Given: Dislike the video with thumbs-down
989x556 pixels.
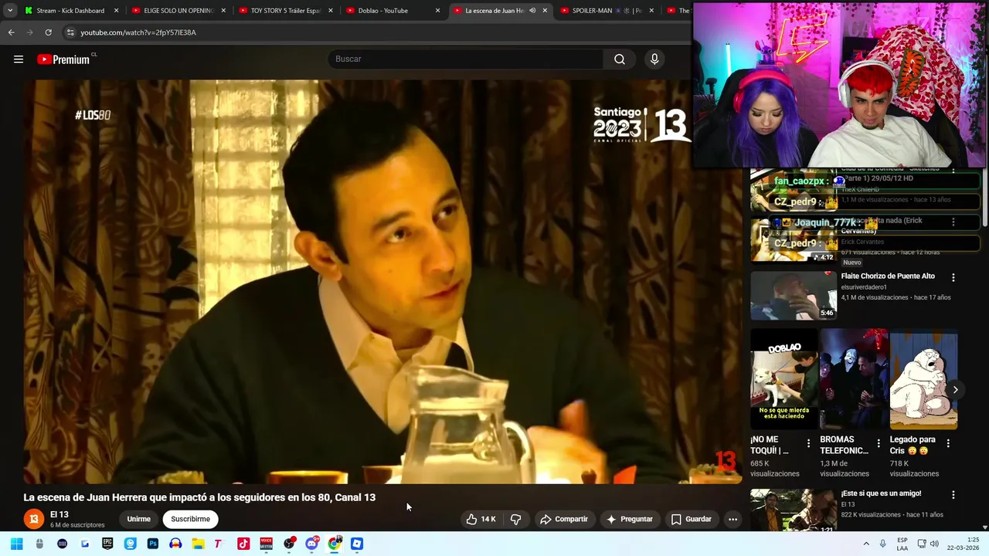Looking at the screenshot, I should pyautogui.click(x=516, y=519).
